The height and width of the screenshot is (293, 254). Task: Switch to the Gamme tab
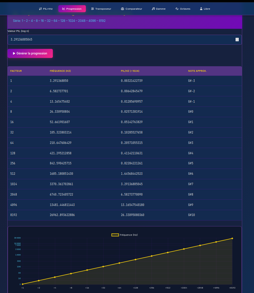point(158,9)
